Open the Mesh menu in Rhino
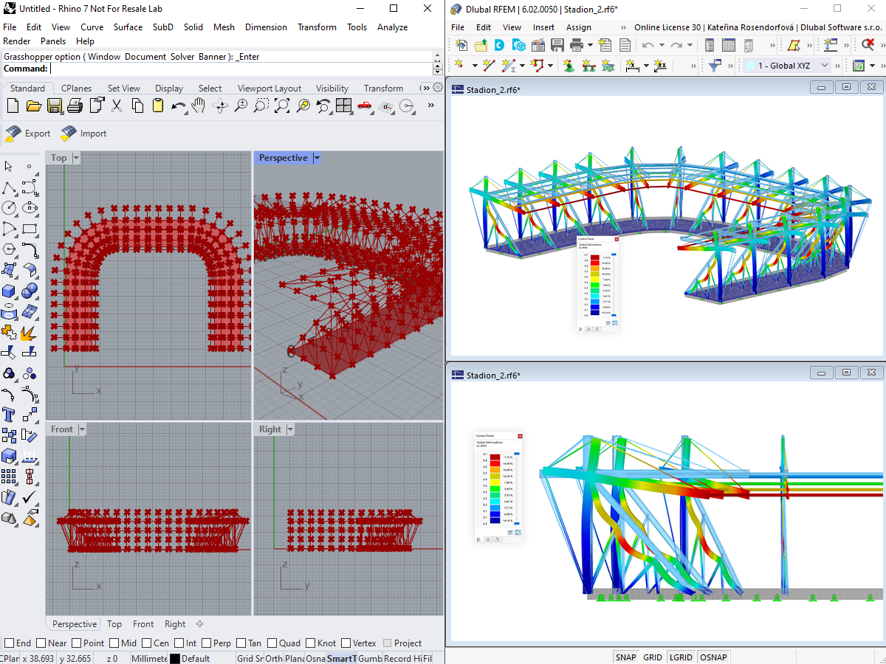The height and width of the screenshot is (664, 886). [223, 27]
